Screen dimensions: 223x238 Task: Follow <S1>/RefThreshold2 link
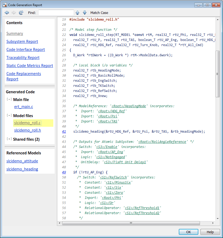[142, 213]
